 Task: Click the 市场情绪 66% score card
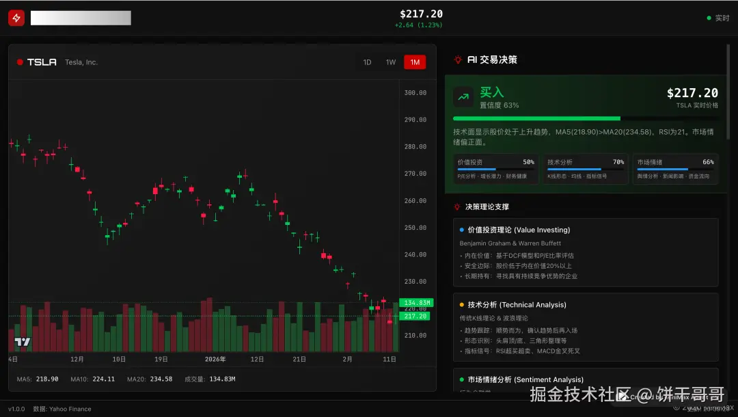click(675, 168)
